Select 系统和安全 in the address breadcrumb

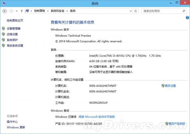point(58,11)
